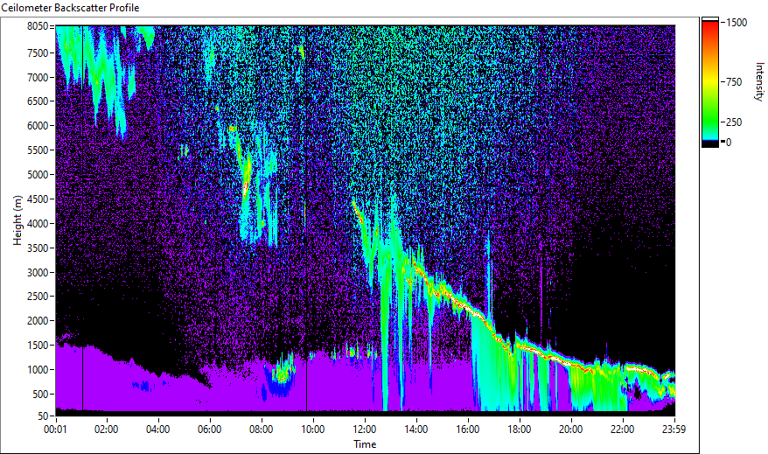
Task: Click the 6500 height axis value
Action: [x=38, y=101]
